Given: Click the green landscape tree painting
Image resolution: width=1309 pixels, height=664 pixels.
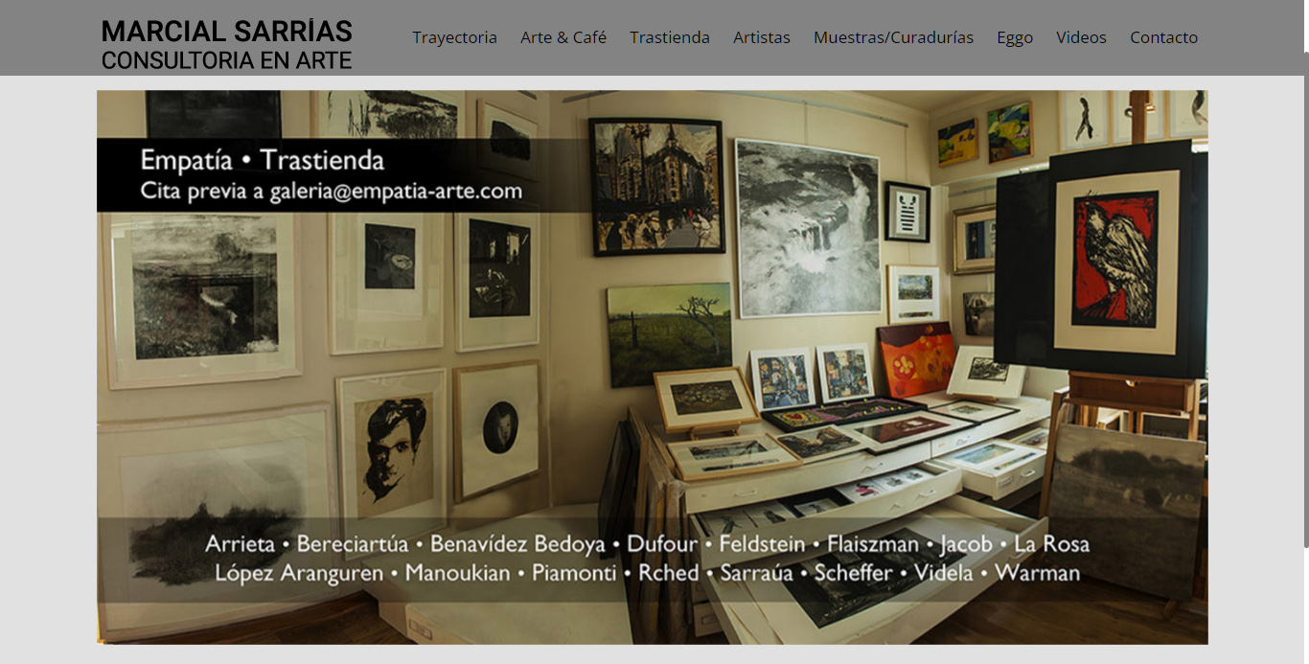Looking at the screenshot, I should [x=669, y=334].
